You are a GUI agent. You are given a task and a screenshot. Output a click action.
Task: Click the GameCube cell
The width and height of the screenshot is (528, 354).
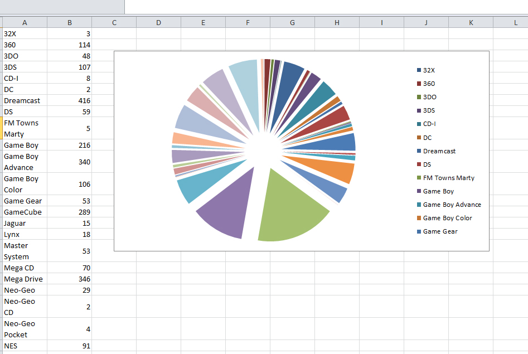pyautogui.click(x=25, y=212)
